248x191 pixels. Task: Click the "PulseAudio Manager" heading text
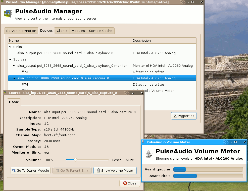(49, 11)
